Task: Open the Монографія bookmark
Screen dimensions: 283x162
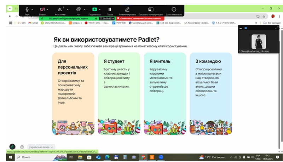Action: [x=197, y=23]
